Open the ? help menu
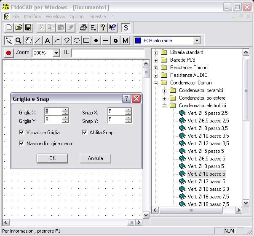Screen dimensions: 254x236 click(112, 16)
